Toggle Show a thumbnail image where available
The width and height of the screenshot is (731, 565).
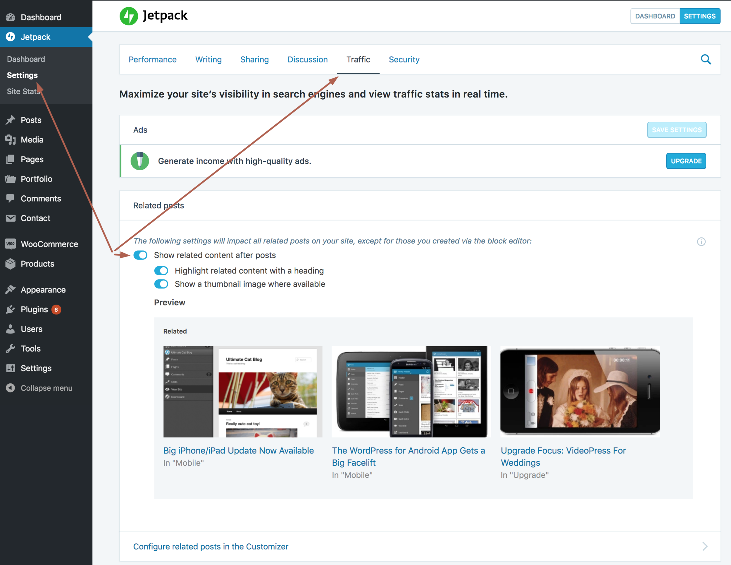point(161,284)
